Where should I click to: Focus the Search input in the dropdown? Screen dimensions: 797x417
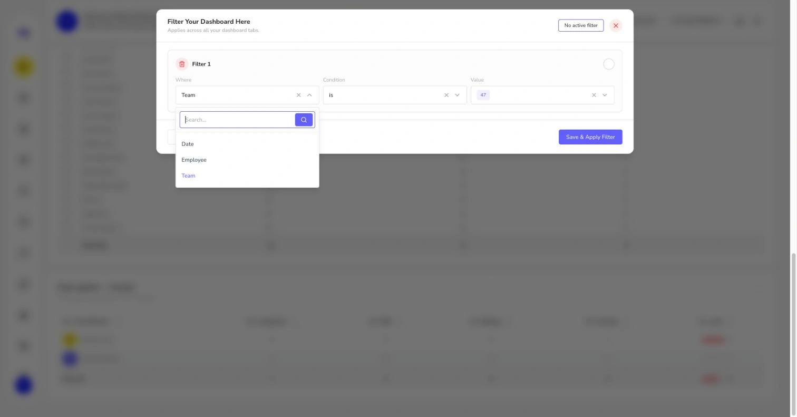[238, 120]
